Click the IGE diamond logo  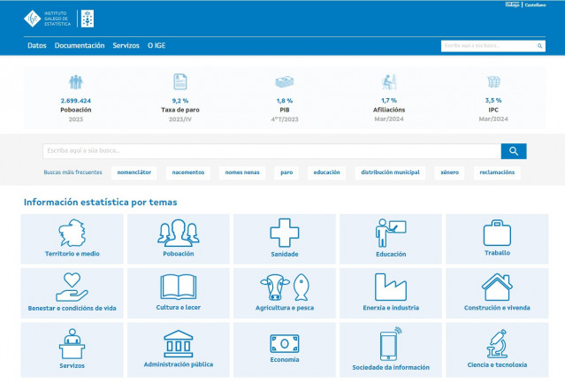click(x=33, y=19)
